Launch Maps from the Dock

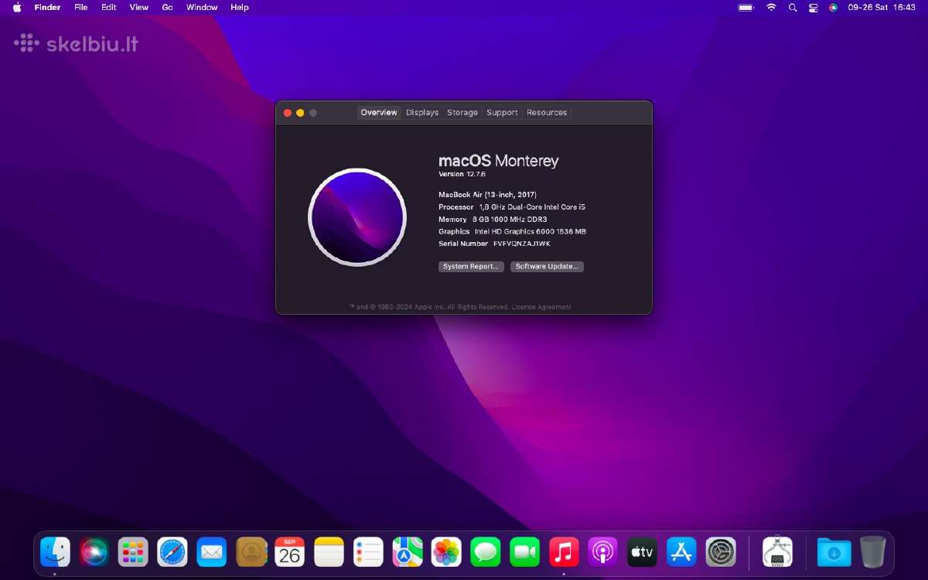click(x=408, y=552)
